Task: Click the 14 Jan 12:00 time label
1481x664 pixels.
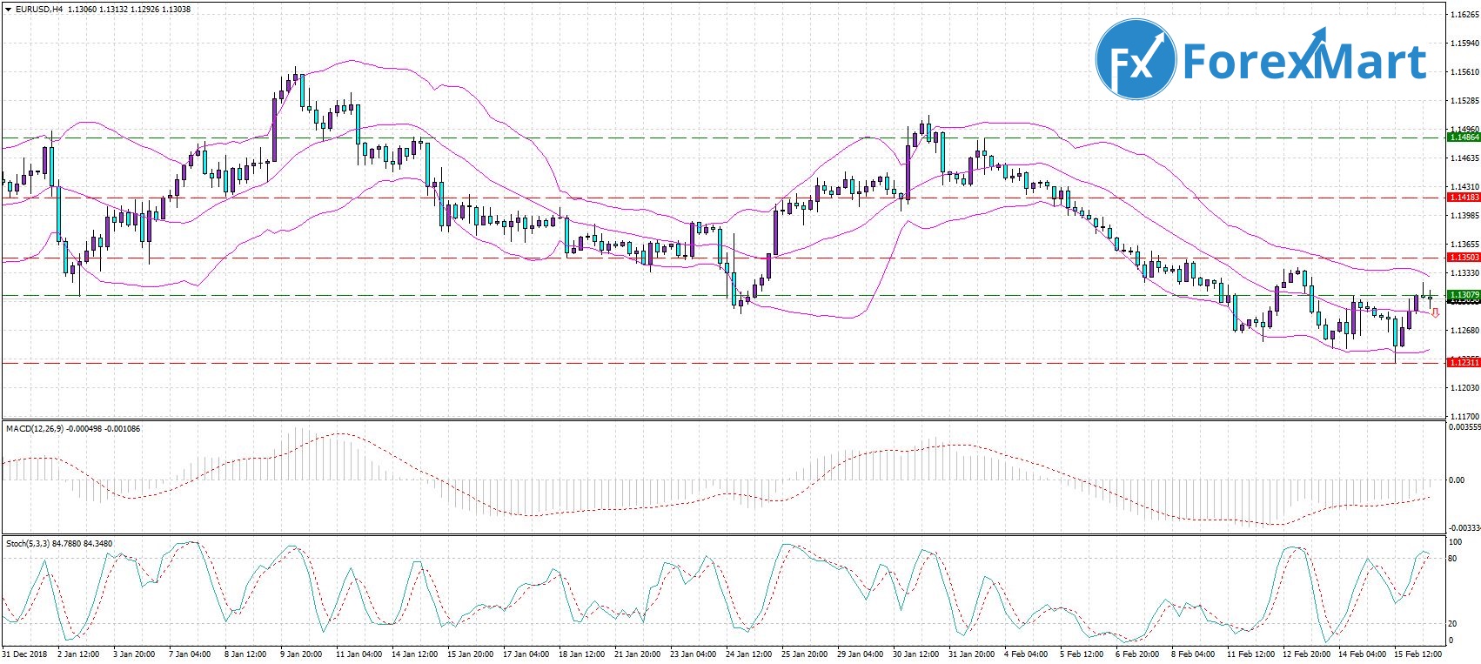Action: [415, 654]
